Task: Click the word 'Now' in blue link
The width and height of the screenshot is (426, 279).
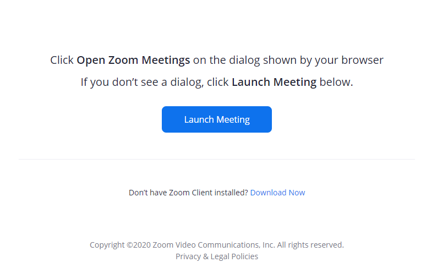Action: pos(297,193)
